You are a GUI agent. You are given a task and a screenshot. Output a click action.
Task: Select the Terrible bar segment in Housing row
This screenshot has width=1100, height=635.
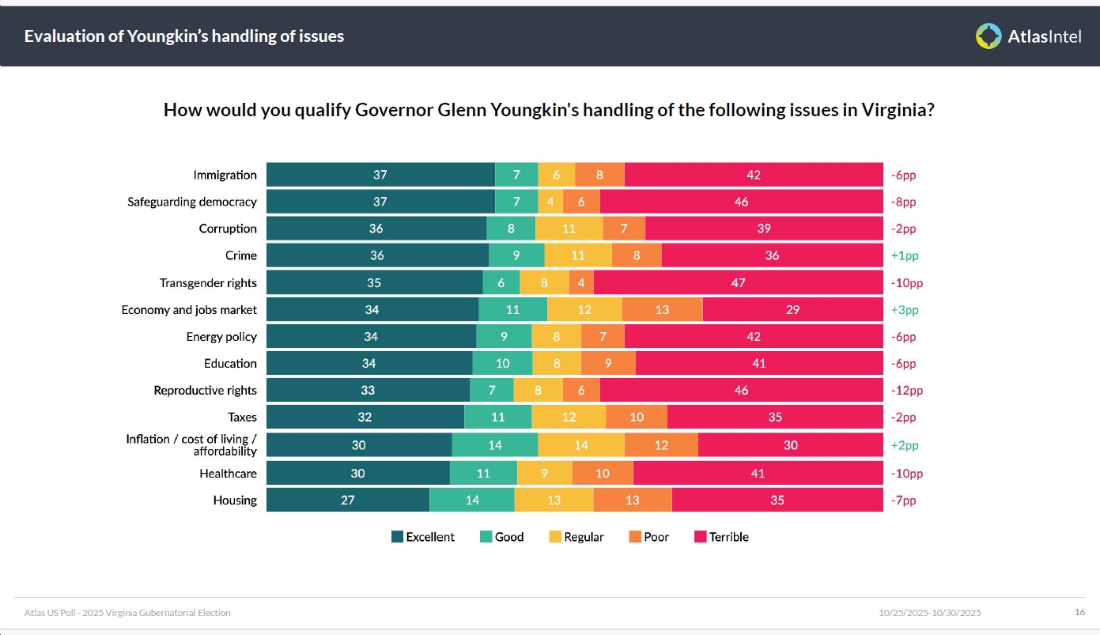point(777,500)
